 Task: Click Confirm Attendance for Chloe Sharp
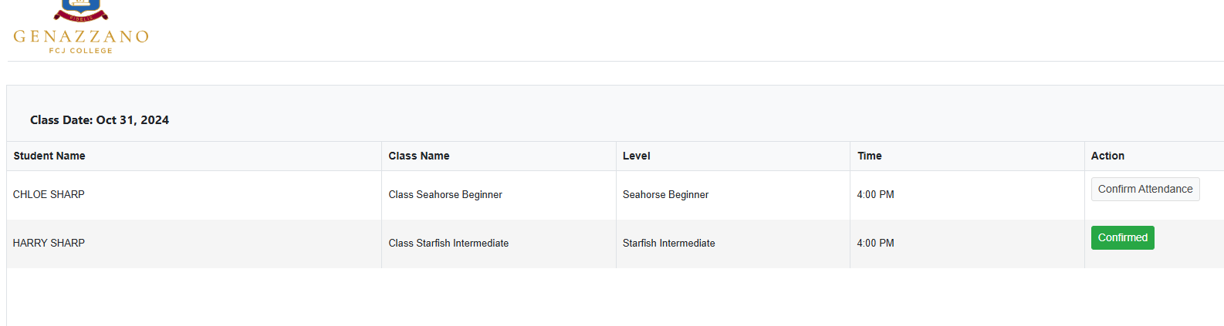1145,189
